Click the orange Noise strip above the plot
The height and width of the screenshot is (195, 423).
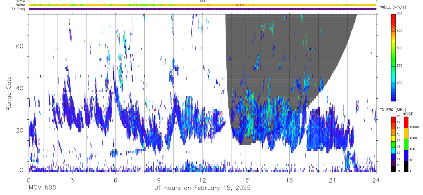tap(202, 5)
